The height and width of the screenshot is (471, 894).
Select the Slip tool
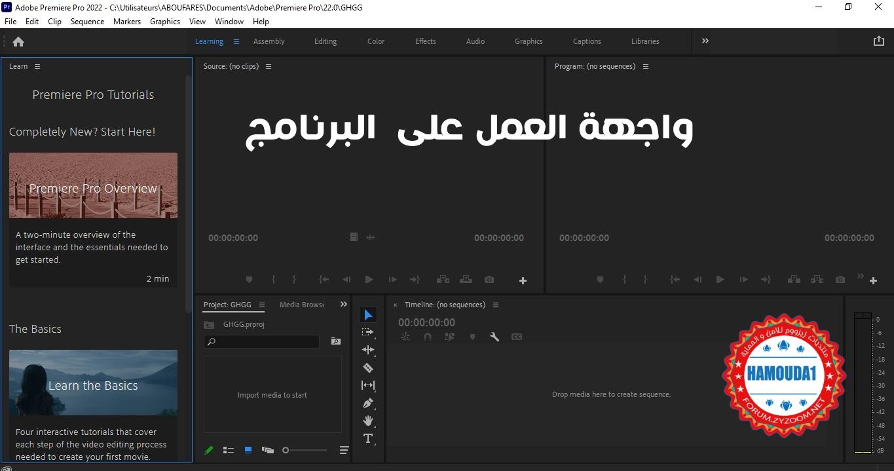(368, 385)
